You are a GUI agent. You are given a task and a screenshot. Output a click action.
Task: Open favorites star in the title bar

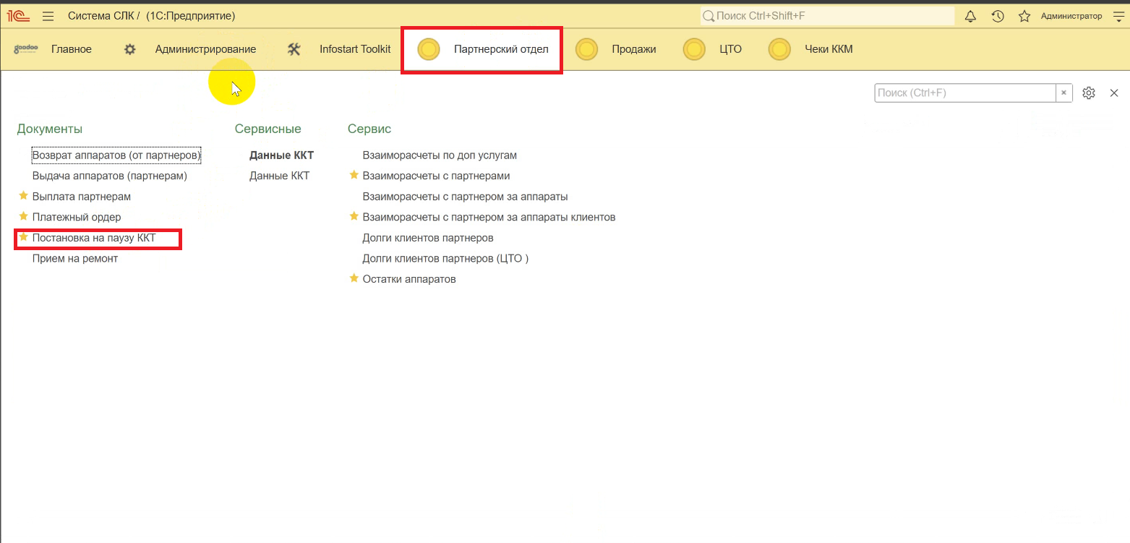1024,16
